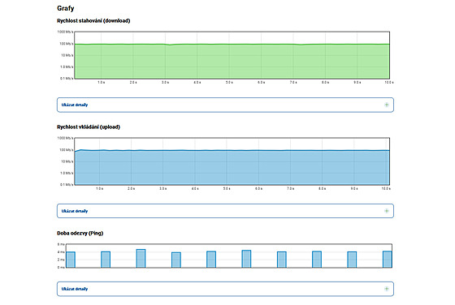Image resolution: width=455 pixels, height=305 pixels.
Task: Click the tallest third ping bar
Action: coord(141,259)
